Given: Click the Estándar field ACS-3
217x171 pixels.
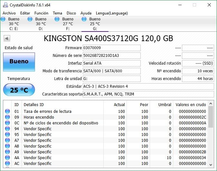Looking at the screenshot, I should click(148, 86).
